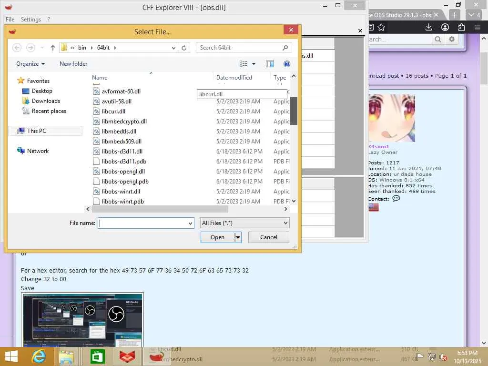Click the bin segment in address path
This screenshot has height=366, width=488.
click(x=82, y=48)
